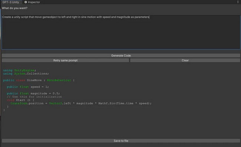Click the 'What do you want?' label
The width and height of the screenshot is (241, 147).
point(14,8)
